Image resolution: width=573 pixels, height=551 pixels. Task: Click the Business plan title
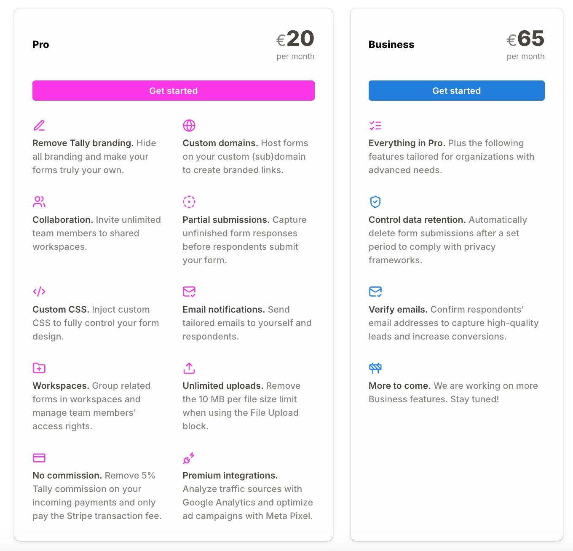pos(391,45)
